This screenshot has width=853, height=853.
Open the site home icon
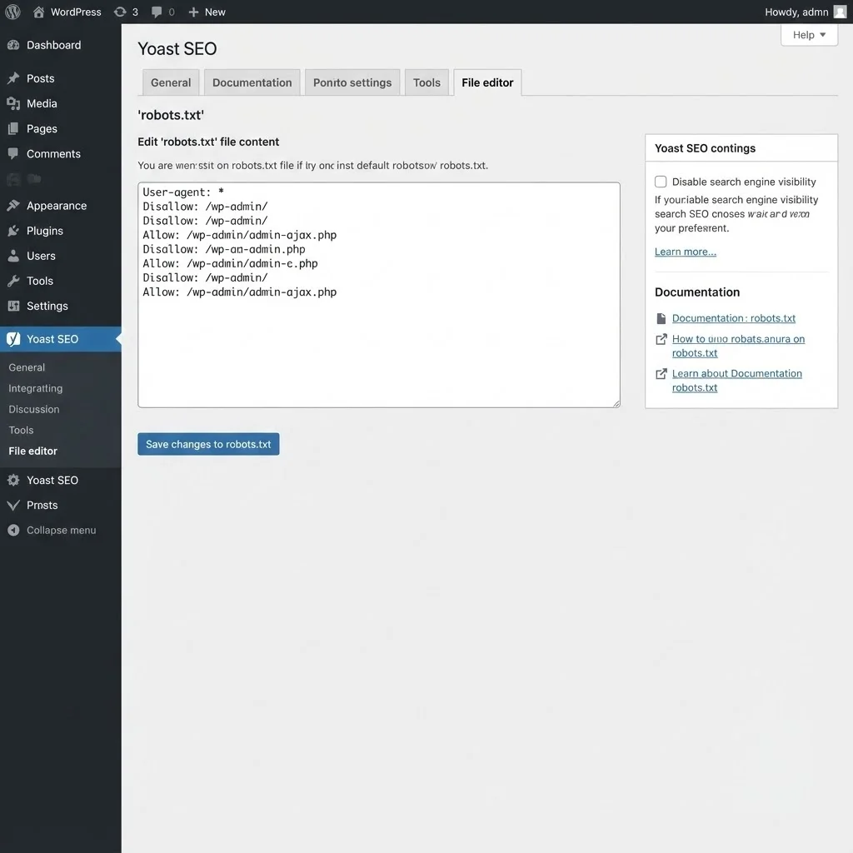[38, 12]
